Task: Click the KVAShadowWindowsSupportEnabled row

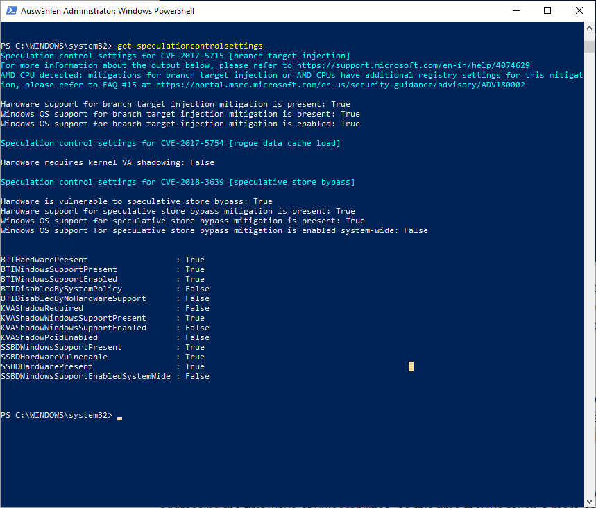Action: coord(105,328)
